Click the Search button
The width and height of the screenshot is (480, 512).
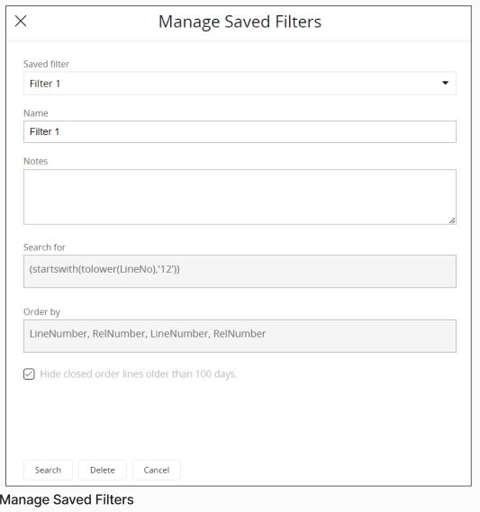point(48,470)
